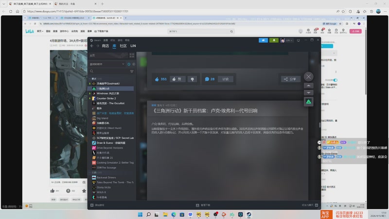Image resolution: width=389 pixels, height=219 pixels.
Task: Favorite the bilibili video star icon
Action: pyautogui.click(x=84, y=191)
